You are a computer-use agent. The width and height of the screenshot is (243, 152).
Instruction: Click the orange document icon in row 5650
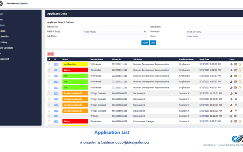point(240,122)
